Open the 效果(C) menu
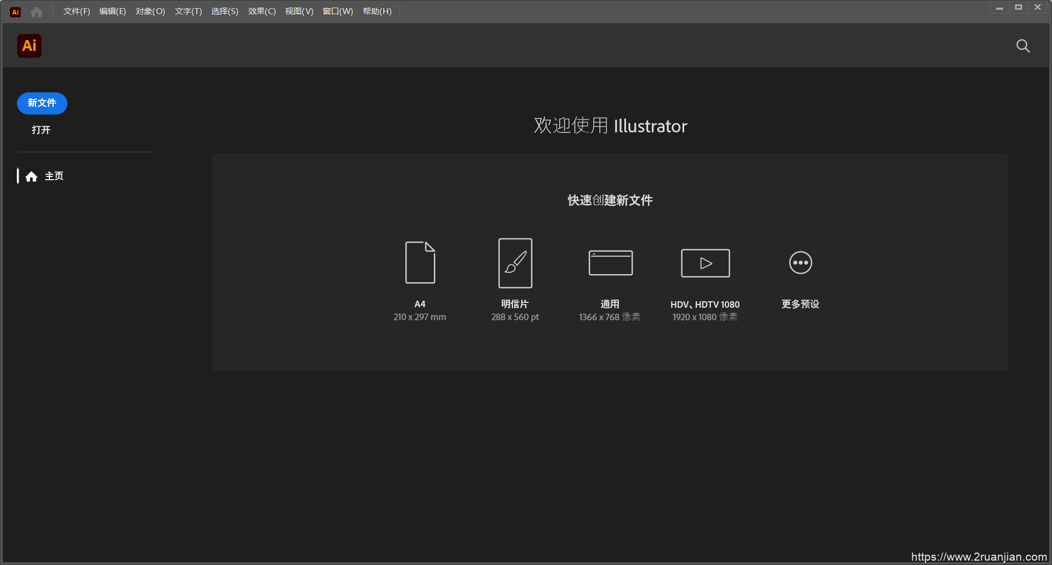Viewport: 1052px width, 565px height. 262,11
